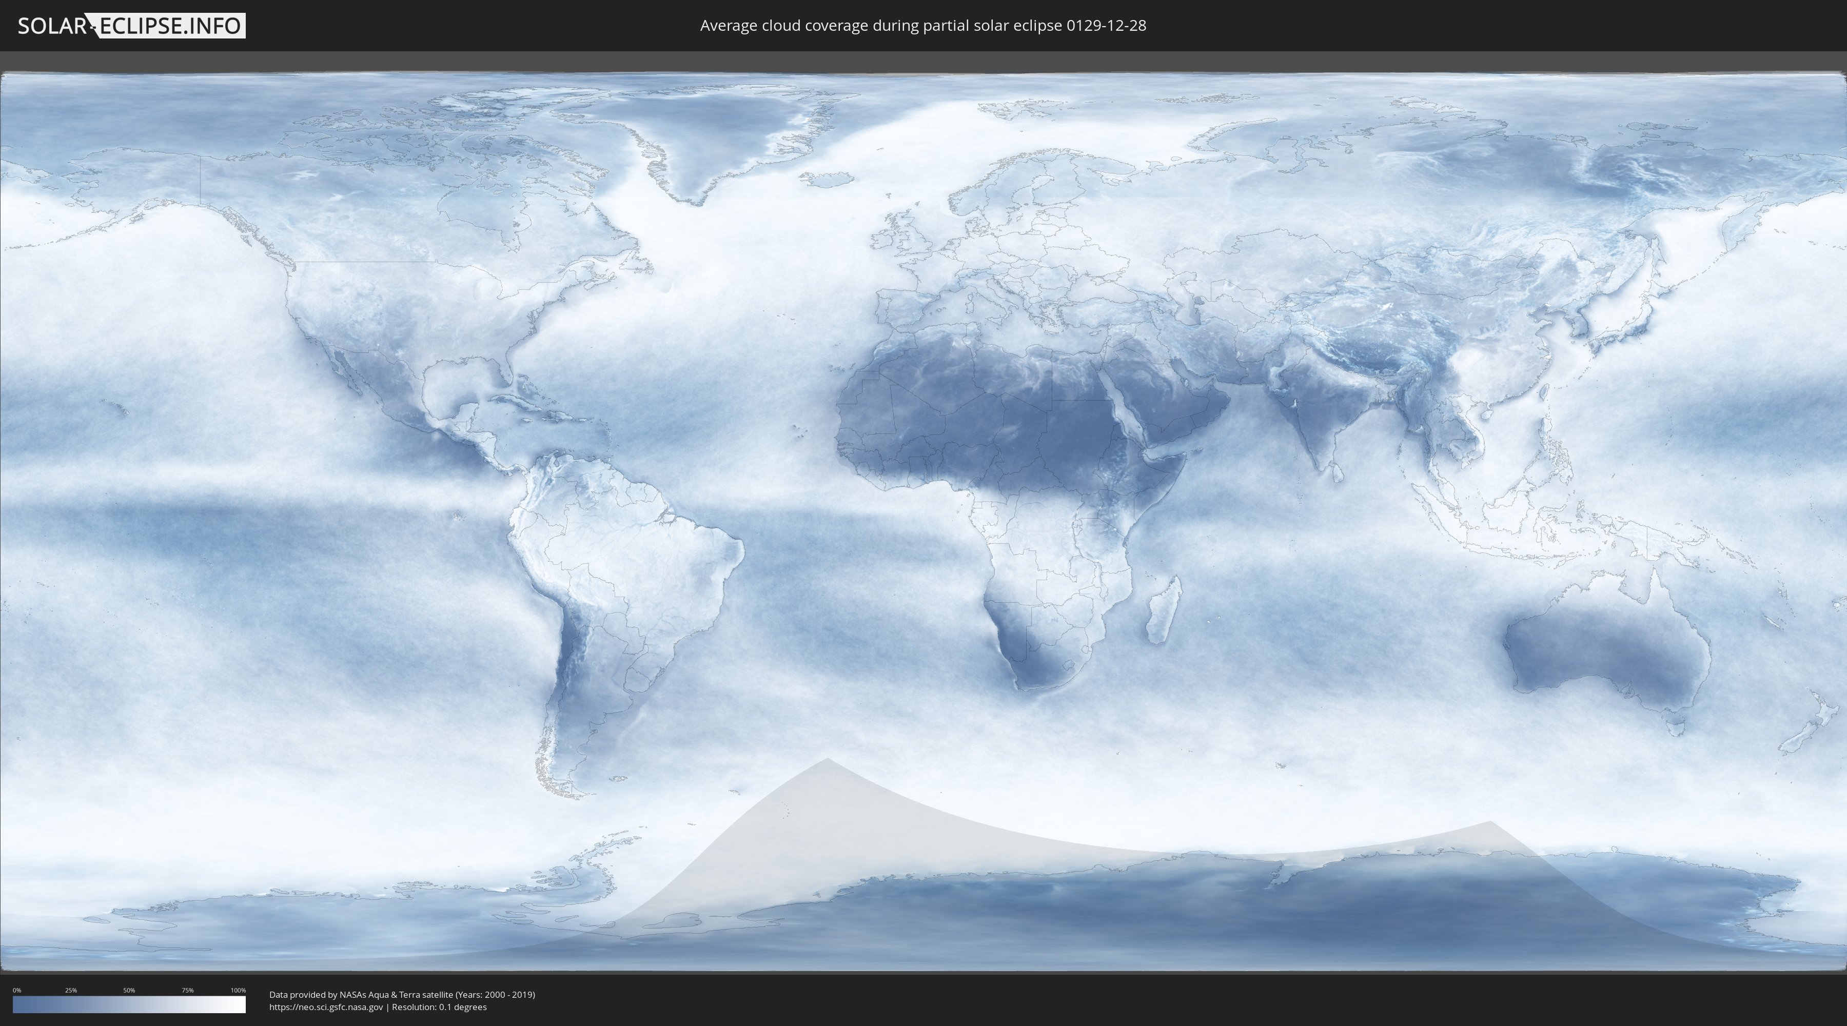This screenshot has height=1026, width=1847.
Task: Click the average cloud coverage title text
Action: point(923,26)
